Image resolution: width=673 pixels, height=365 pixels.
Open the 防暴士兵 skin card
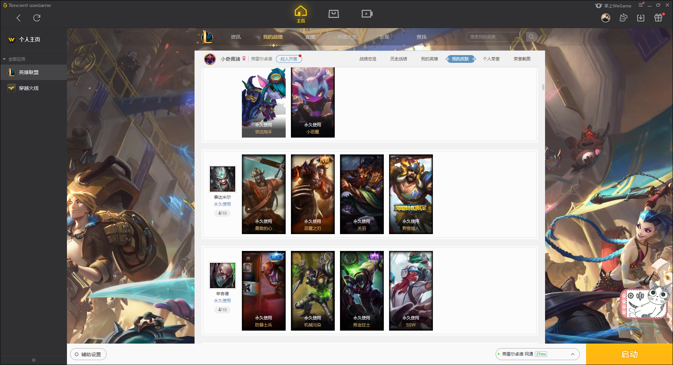pos(264,291)
